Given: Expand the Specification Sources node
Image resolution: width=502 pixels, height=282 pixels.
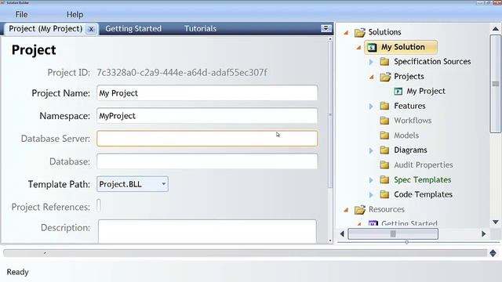Looking at the screenshot, I should 371,62.
